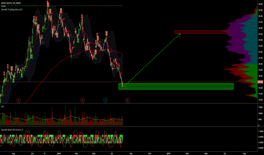This screenshot has height=155, width=264.
Task: Click the 2019 label on the time axis
Action: [x=169, y=154]
